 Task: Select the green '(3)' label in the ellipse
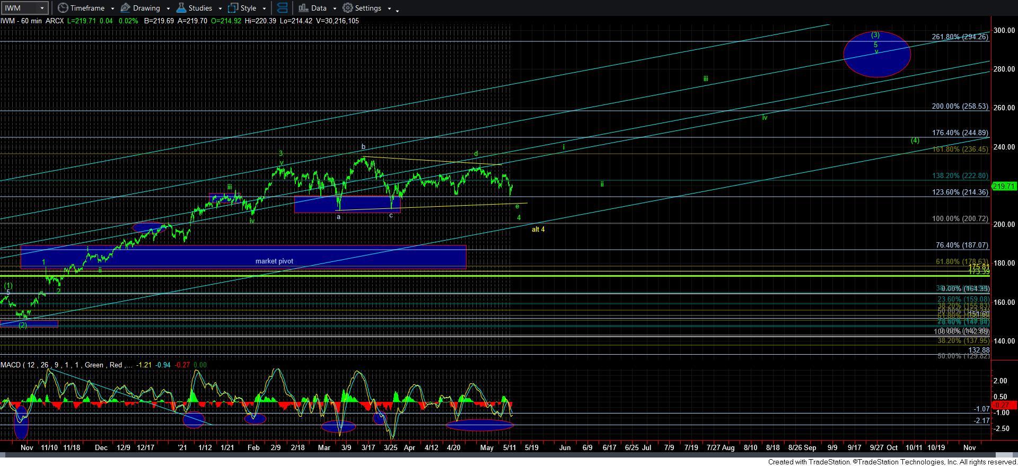[875, 35]
